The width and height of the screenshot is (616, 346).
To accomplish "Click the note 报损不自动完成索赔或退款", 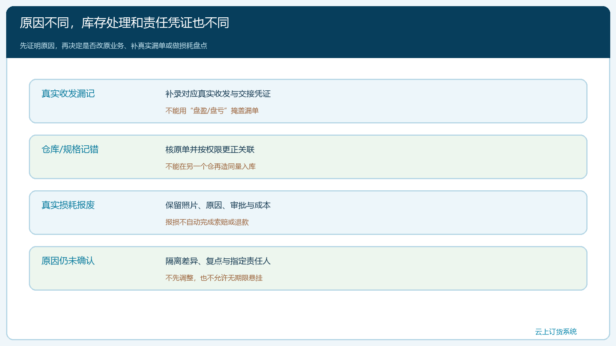I will pos(207,222).
